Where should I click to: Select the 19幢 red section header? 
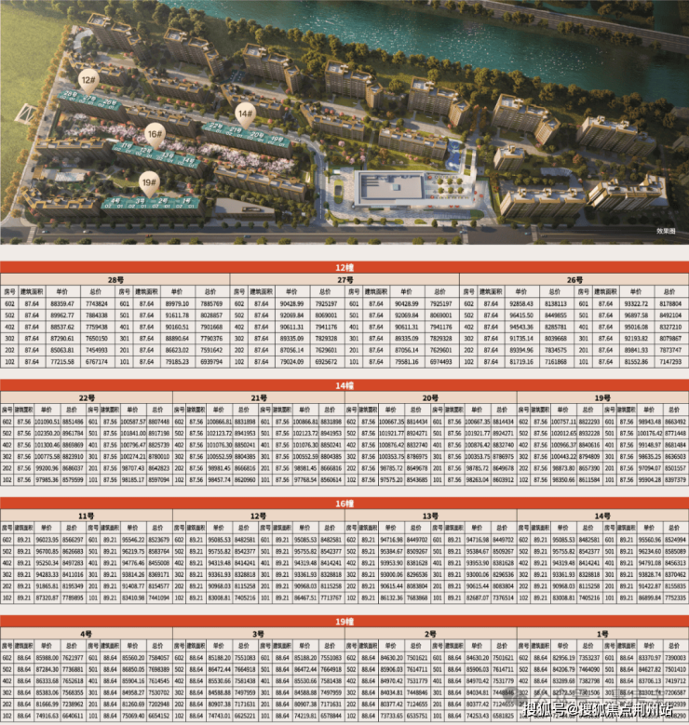point(344,620)
